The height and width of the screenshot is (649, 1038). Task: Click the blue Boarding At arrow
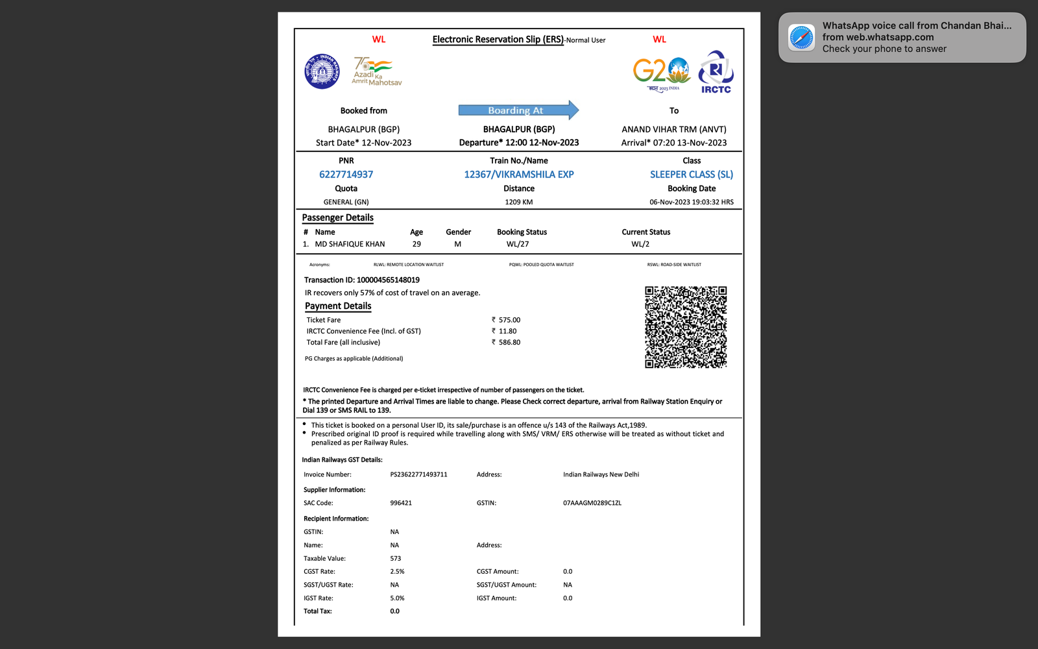click(518, 110)
